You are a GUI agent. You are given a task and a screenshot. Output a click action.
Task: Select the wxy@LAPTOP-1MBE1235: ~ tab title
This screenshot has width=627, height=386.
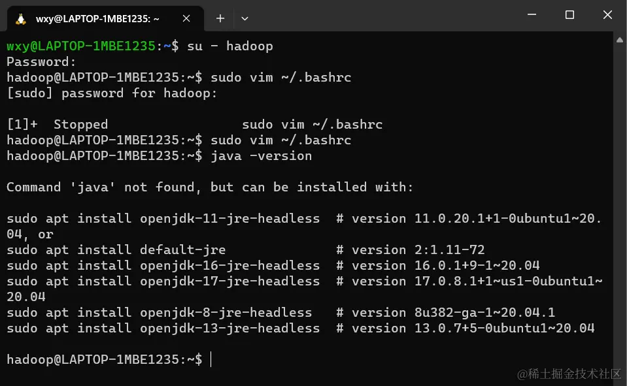click(x=97, y=19)
